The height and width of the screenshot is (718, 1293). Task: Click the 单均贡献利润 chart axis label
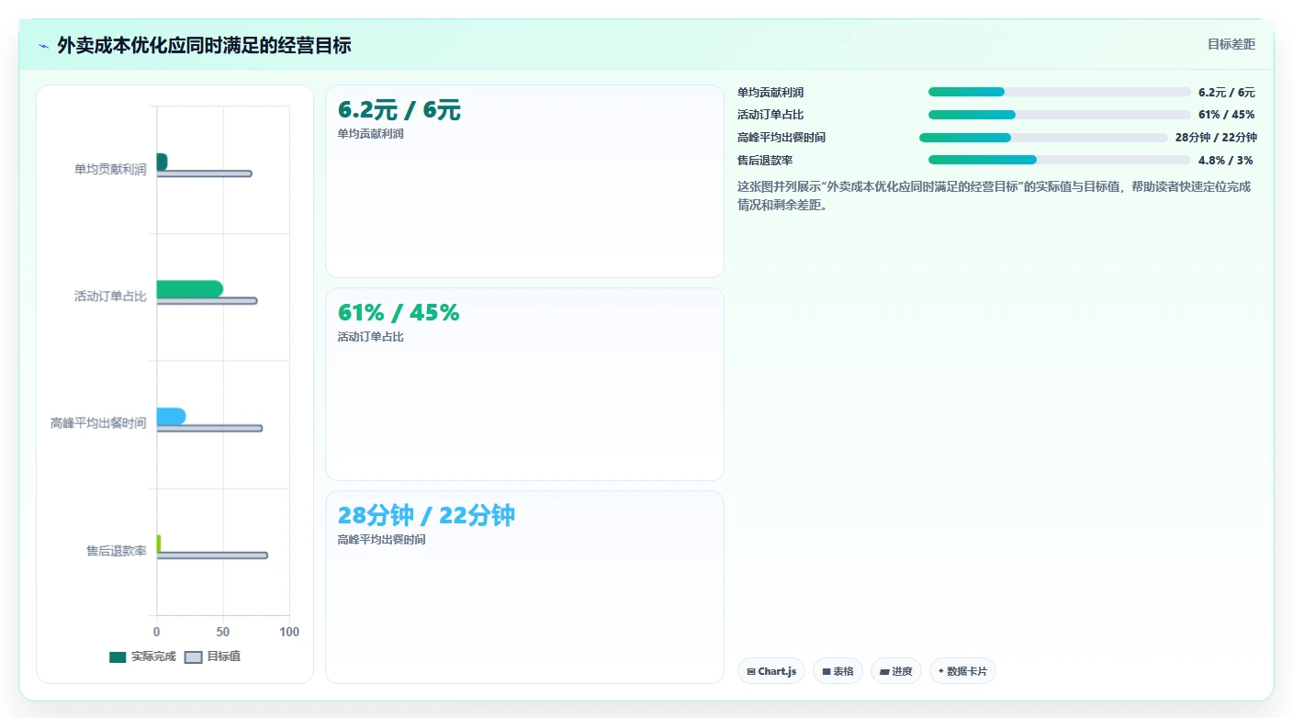pyautogui.click(x=110, y=169)
